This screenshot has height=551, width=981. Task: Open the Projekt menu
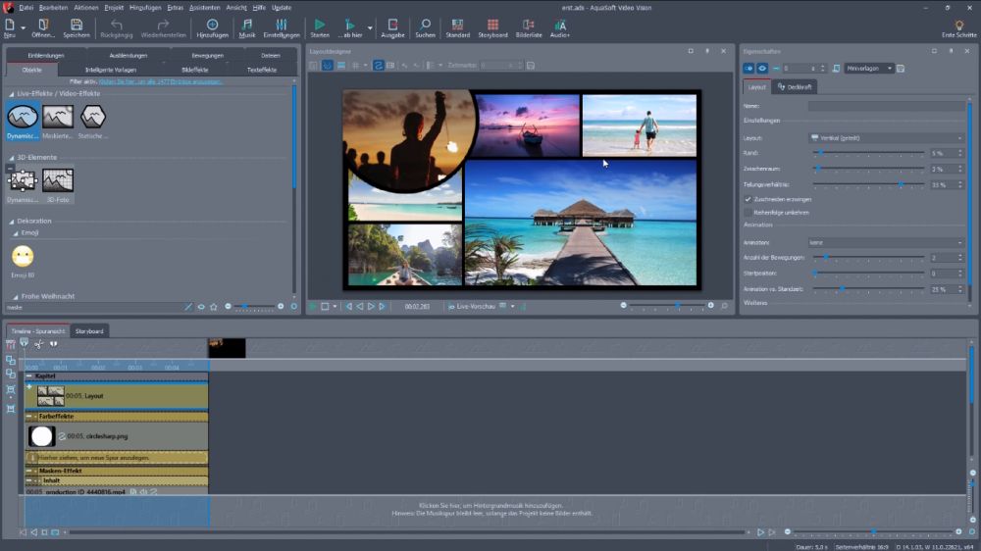point(114,7)
